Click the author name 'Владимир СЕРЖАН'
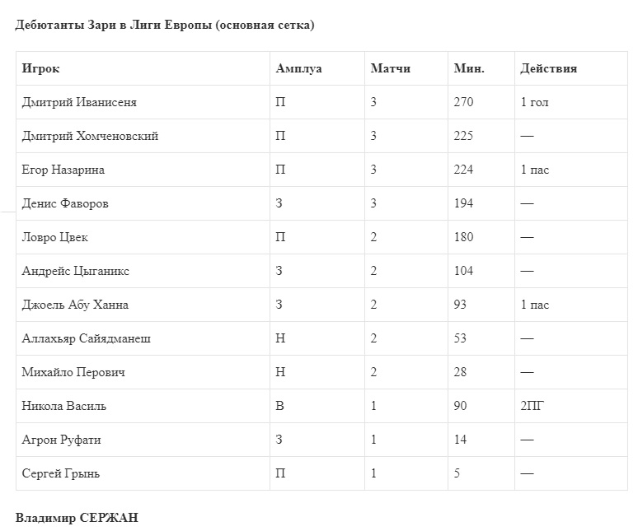The height and width of the screenshot is (531, 638). point(77,517)
